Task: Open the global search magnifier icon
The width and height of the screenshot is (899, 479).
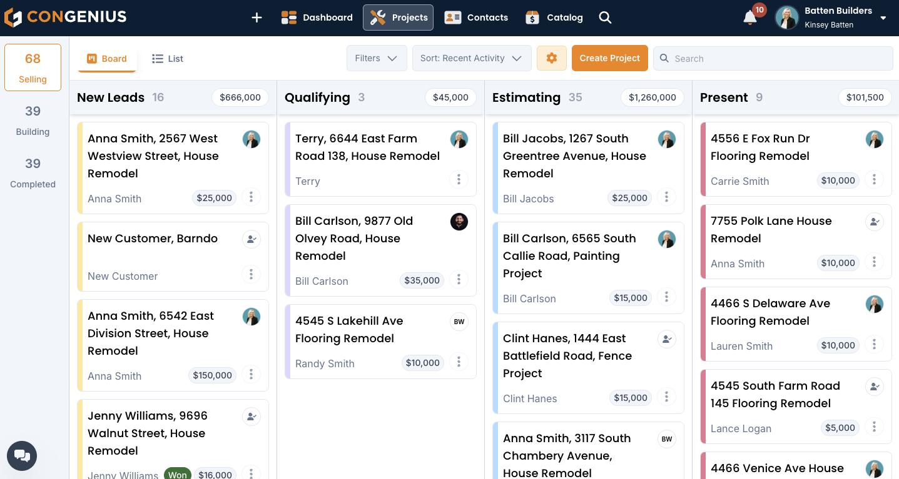Action: (604, 17)
